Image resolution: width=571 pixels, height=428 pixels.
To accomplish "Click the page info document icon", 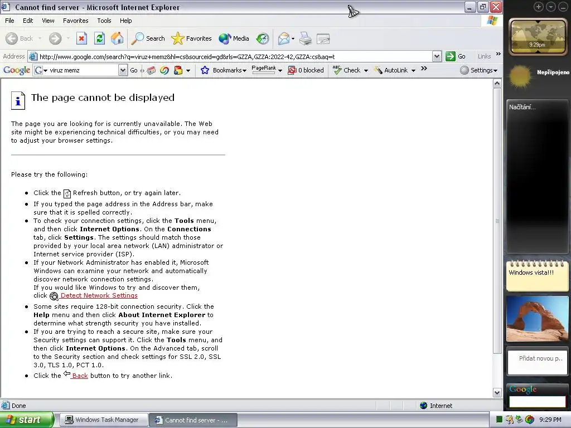I will [x=18, y=100].
